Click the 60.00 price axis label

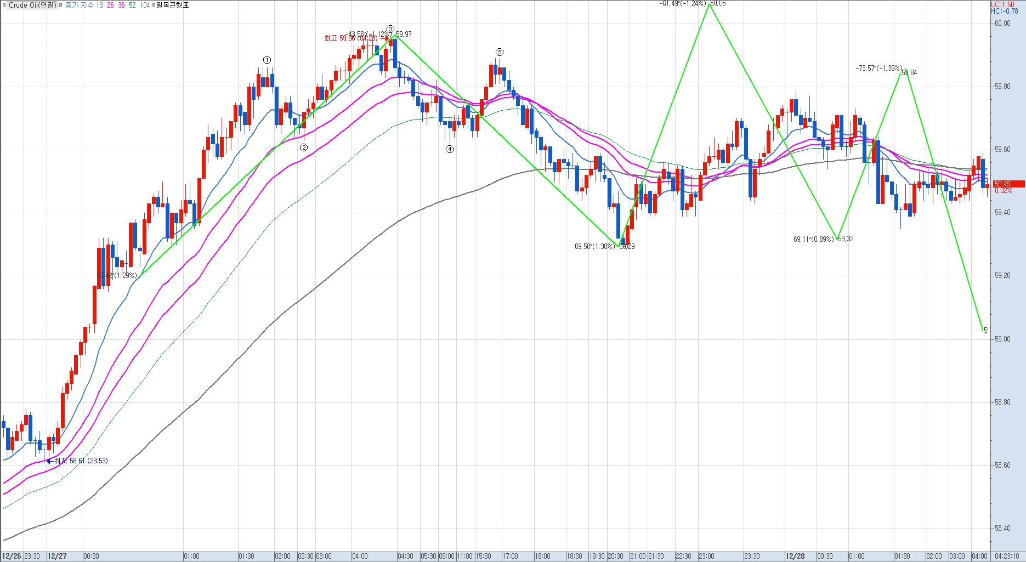pyautogui.click(x=1002, y=24)
